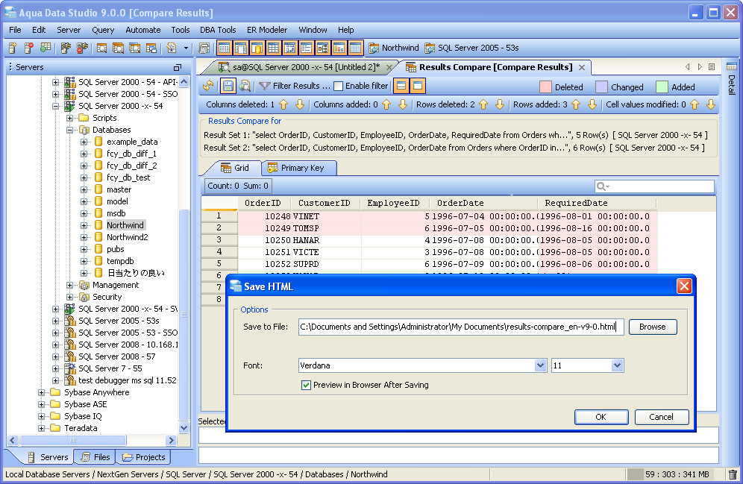Click the Changed lavender color swatch
The width and height of the screenshot is (743, 484).
(x=601, y=87)
